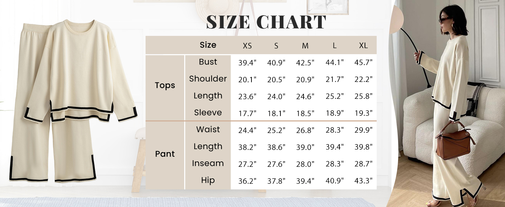Select the XS size column header

(x=247, y=46)
